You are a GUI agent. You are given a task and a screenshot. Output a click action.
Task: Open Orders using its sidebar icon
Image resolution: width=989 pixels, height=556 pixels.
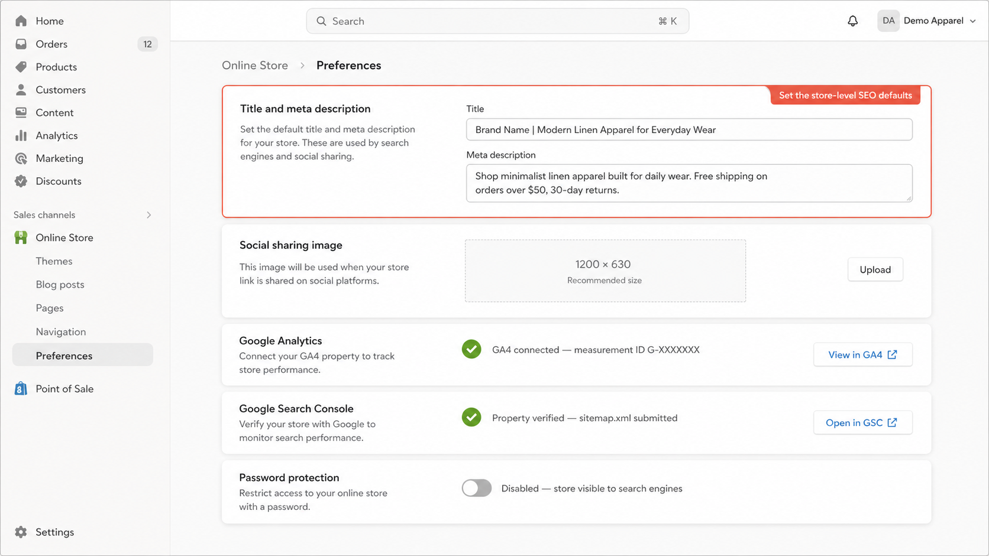coord(21,44)
